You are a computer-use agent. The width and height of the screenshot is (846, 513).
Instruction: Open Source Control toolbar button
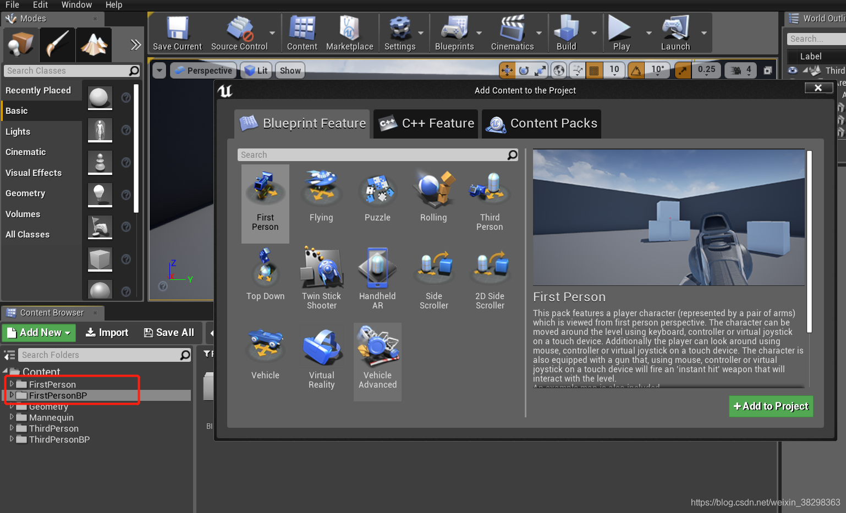(239, 34)
